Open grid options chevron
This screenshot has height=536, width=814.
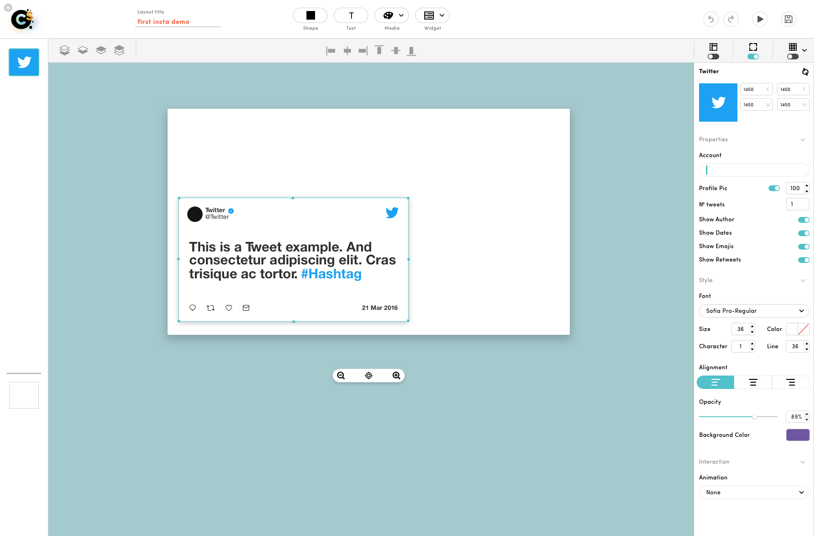point(804,50)
